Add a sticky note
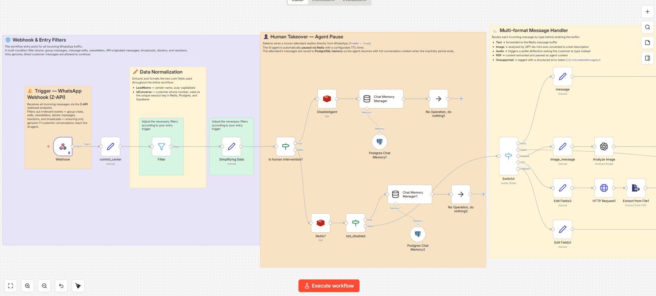This screenshot has width=656, height=296. point(648,43)
